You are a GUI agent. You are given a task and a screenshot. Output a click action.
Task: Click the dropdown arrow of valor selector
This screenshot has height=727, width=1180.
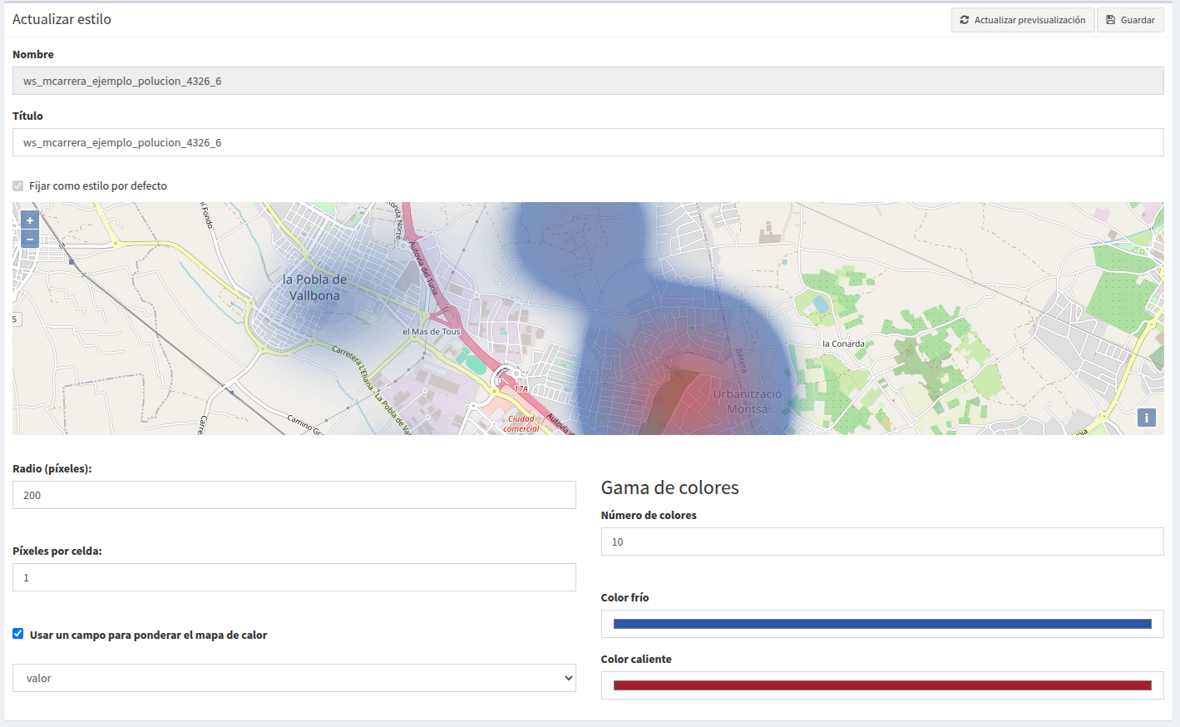click(569, 678)
